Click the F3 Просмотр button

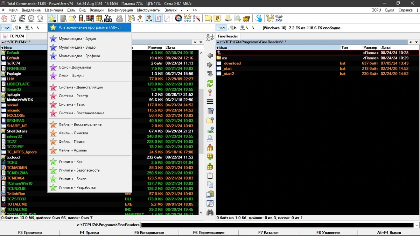30,233
